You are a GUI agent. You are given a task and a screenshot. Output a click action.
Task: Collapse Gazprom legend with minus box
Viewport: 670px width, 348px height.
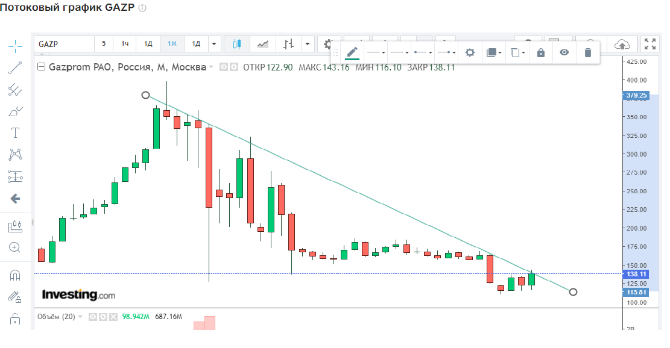point(42,67)
